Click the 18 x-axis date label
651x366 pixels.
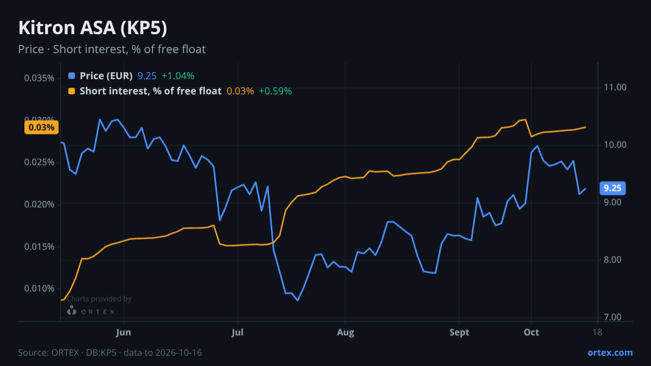[598, 332]
